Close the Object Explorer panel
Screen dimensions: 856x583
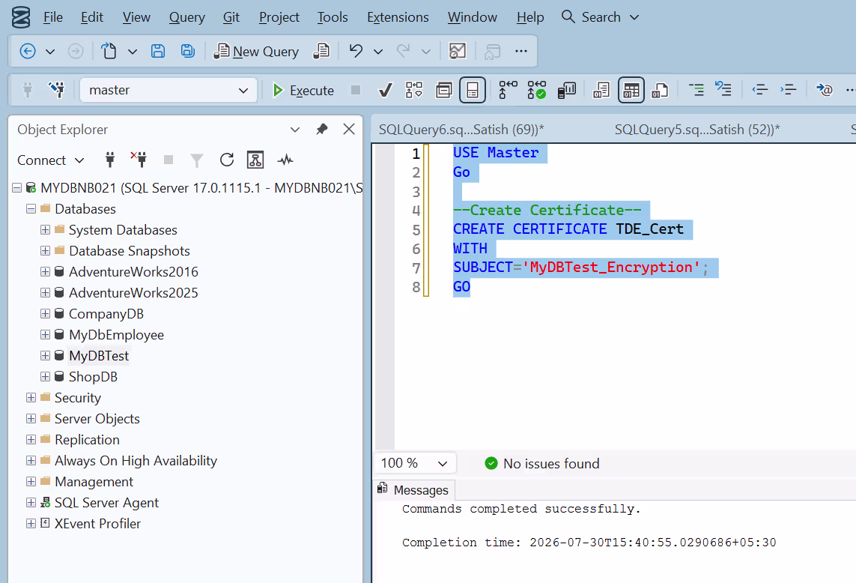[x=349, y=130]
